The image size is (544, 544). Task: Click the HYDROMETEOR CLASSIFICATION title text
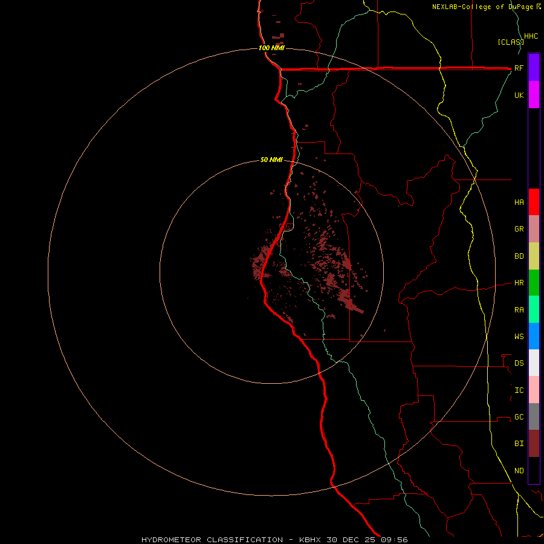tap(212, 540)
